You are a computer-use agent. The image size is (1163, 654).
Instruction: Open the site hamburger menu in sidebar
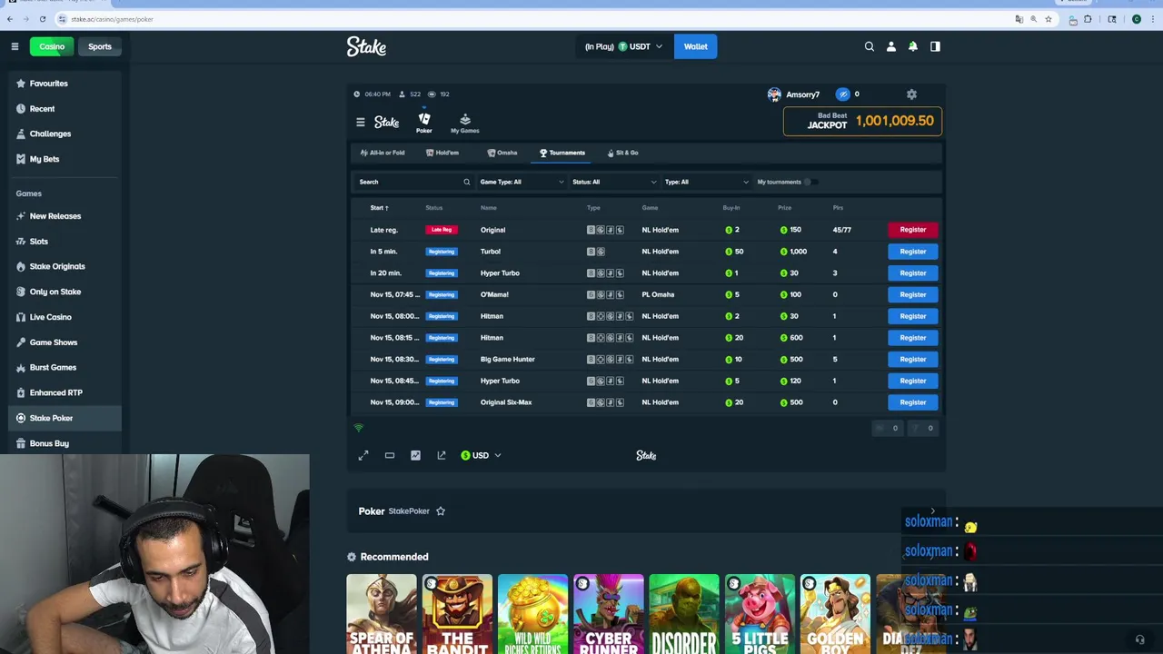pos(15,46)
